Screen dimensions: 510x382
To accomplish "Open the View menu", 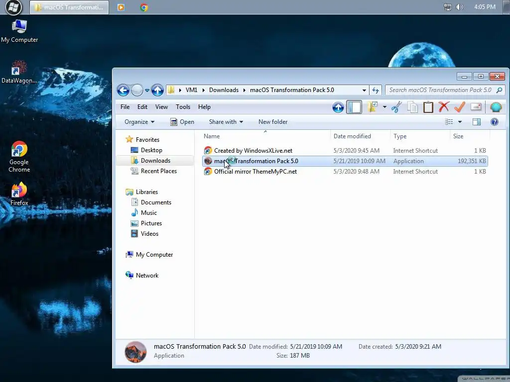I will pos(161,107).
